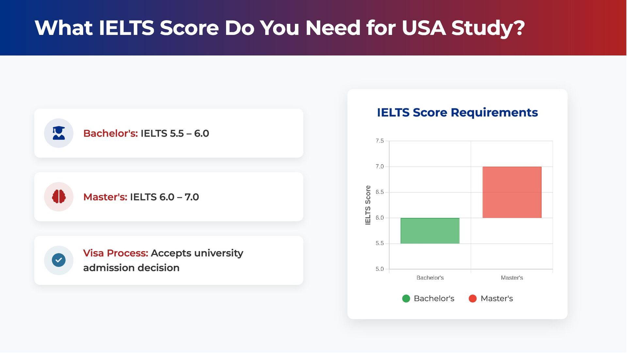Click the Master's legend text label

[x=496, y=298]
